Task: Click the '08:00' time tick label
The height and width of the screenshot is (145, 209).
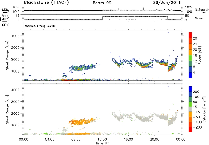Action: point(76,140)
